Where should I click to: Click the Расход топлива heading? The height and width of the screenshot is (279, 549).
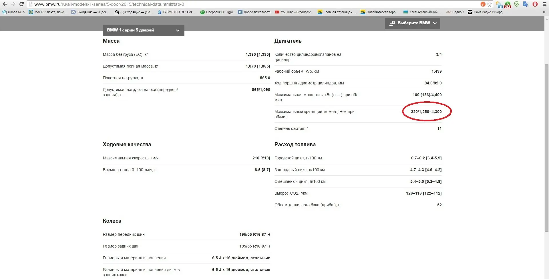pos(295,145)
